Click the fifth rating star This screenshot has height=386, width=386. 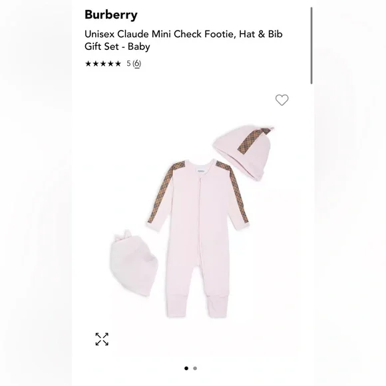(118, 64)
